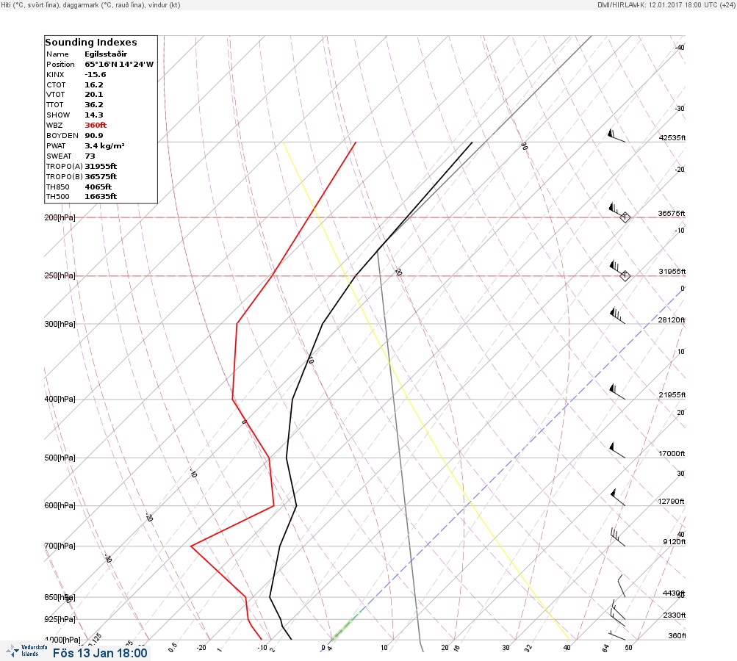Click the TH500 value 16635ft

(101, 196)
